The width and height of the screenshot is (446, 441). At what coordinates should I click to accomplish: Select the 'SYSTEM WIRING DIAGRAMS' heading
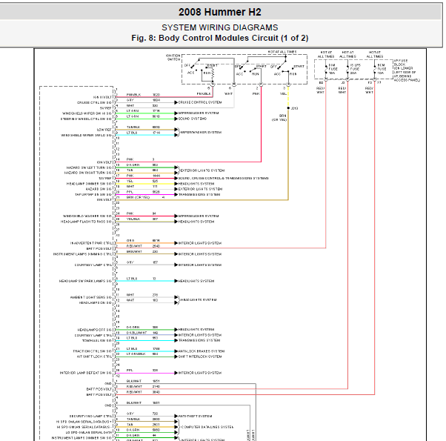click(219, 27)
